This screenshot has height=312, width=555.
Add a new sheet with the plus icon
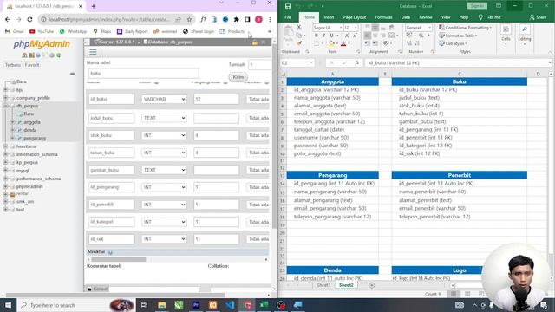pyautogui.click(x=372, y=285)
